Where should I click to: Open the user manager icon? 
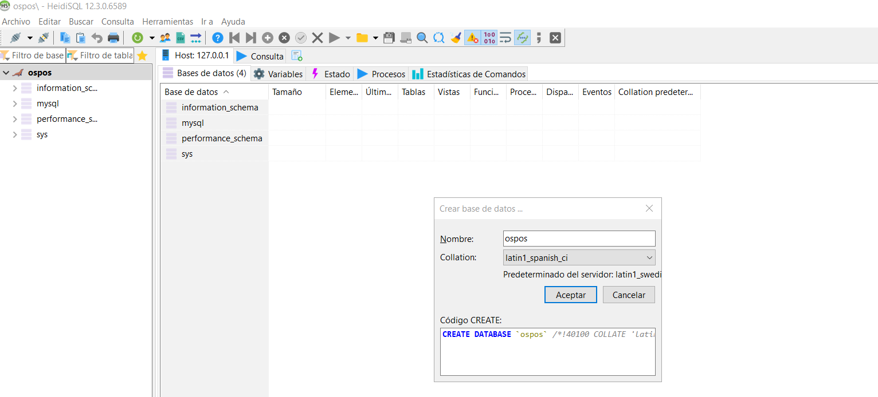[x=165, y=37]
